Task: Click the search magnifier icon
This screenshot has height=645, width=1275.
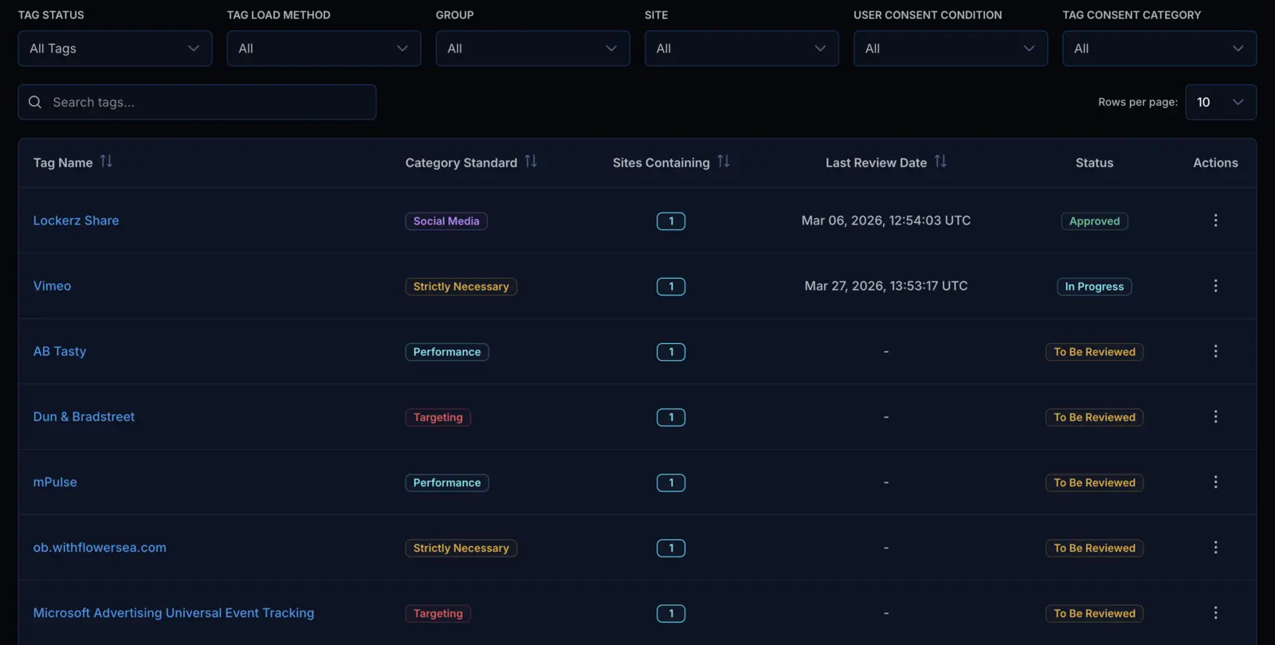Action: pos(35,102)
